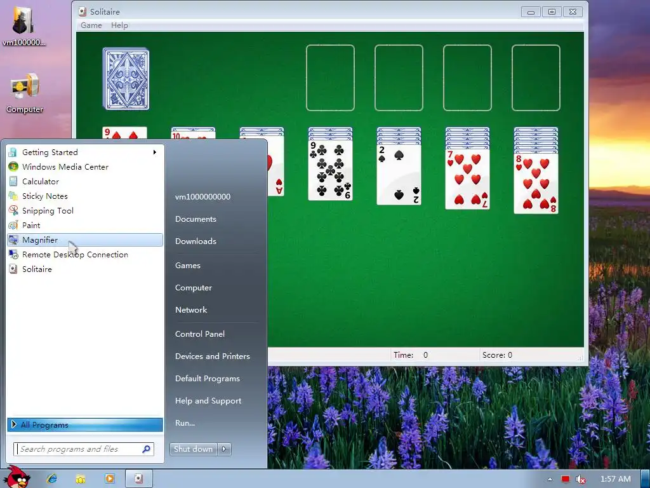
Task: Select the vm100000 desktop folder icon
Action: tap(23, 25)
